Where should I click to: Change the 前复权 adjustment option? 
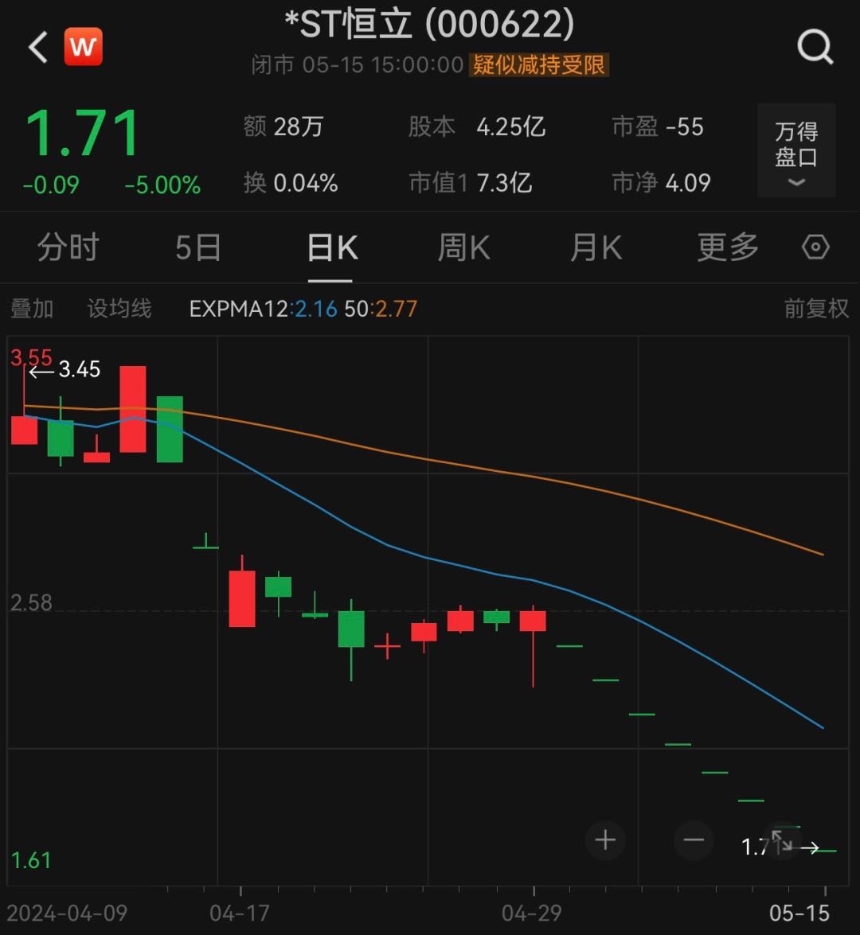click(x=816, y=309)
